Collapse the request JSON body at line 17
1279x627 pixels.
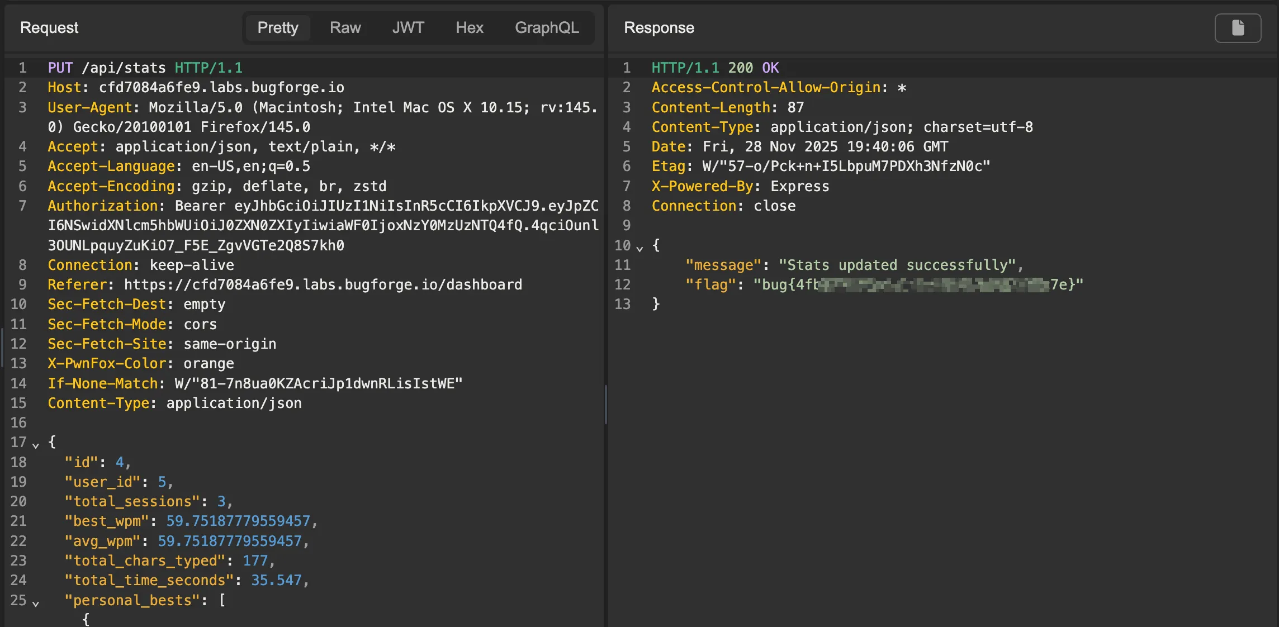(36, 445)
